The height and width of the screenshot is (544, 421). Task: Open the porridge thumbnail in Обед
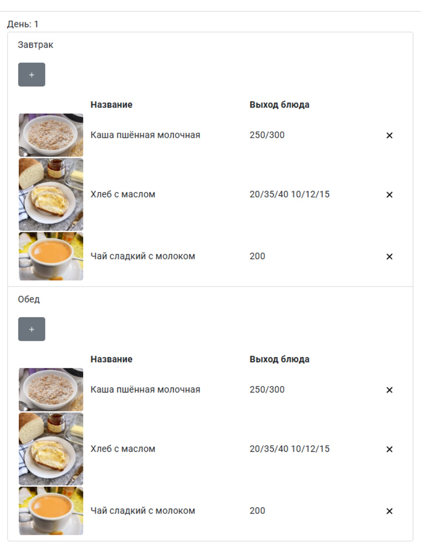tap(51, 390)
